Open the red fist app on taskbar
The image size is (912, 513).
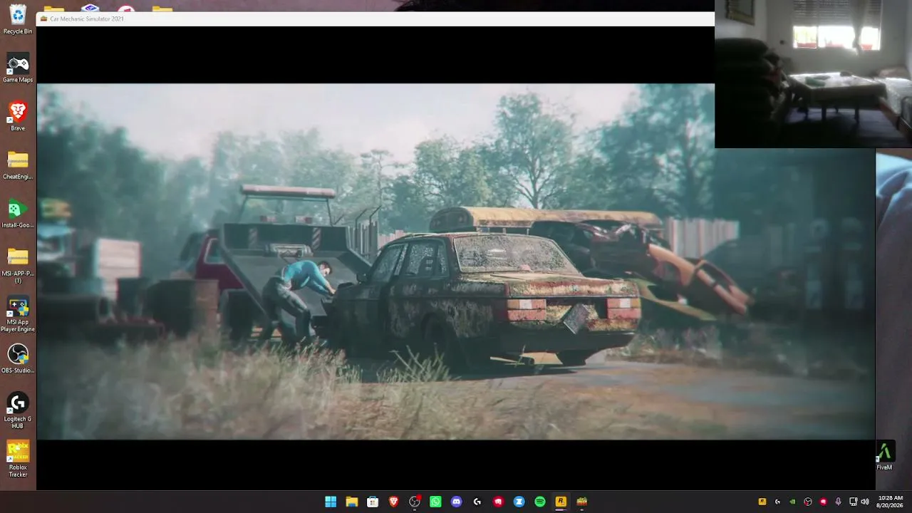498,502
